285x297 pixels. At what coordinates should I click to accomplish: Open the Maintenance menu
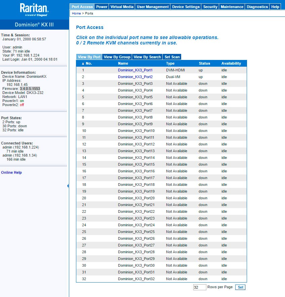pos(232,7)
